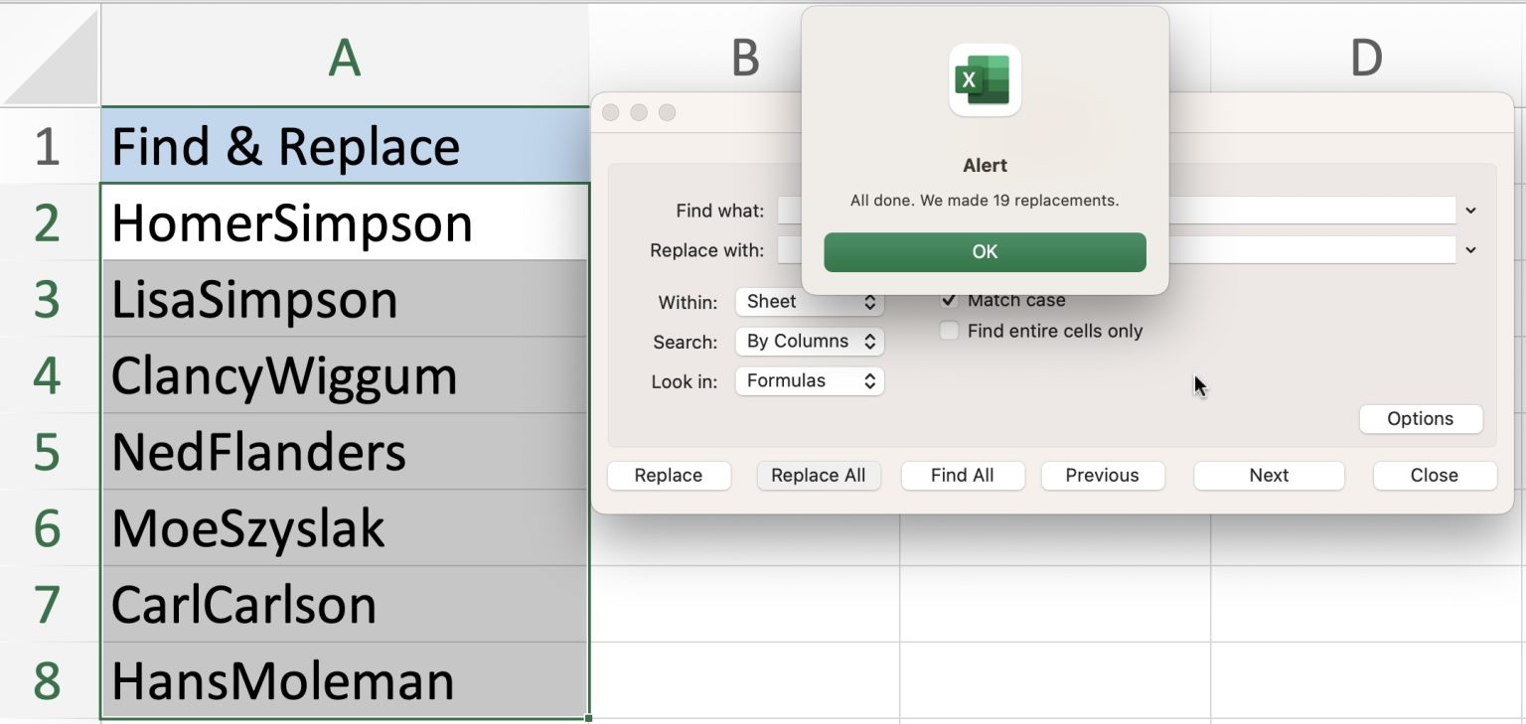
Task: Enable Find entire cells only
Action: point(949,331)
